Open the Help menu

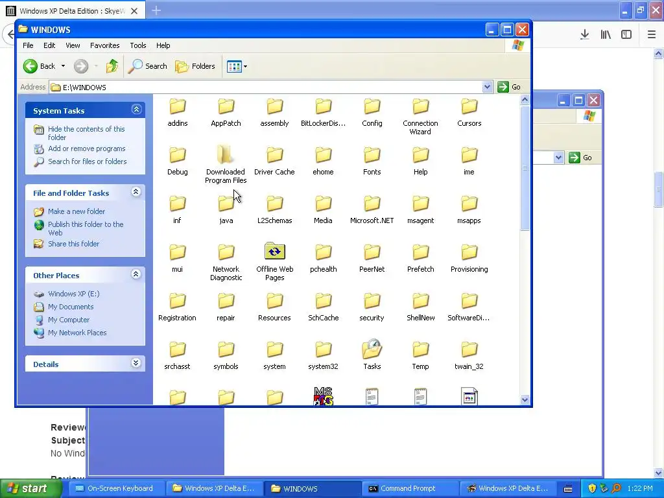(x=163, y=45)
